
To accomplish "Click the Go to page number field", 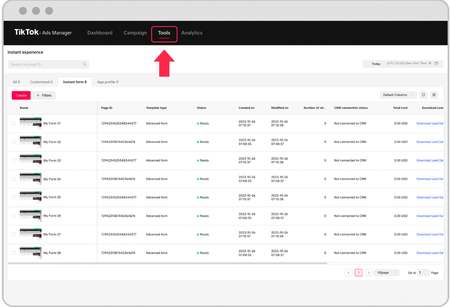I will pos(423,273).
